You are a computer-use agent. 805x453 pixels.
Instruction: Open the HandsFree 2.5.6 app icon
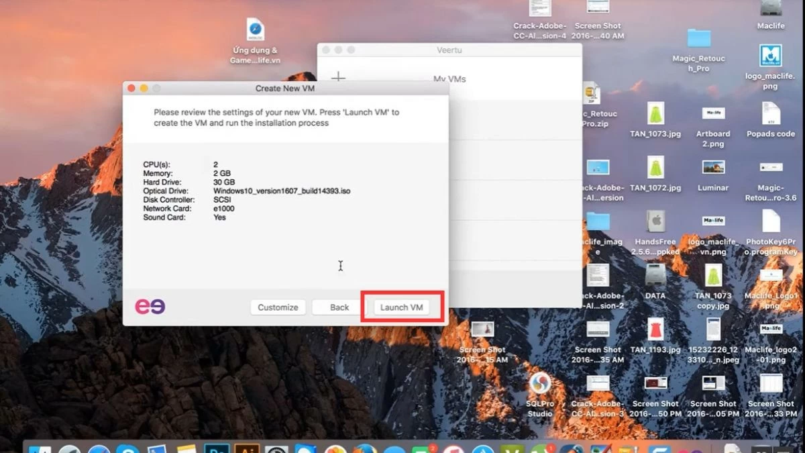click(x=654, y=221)
